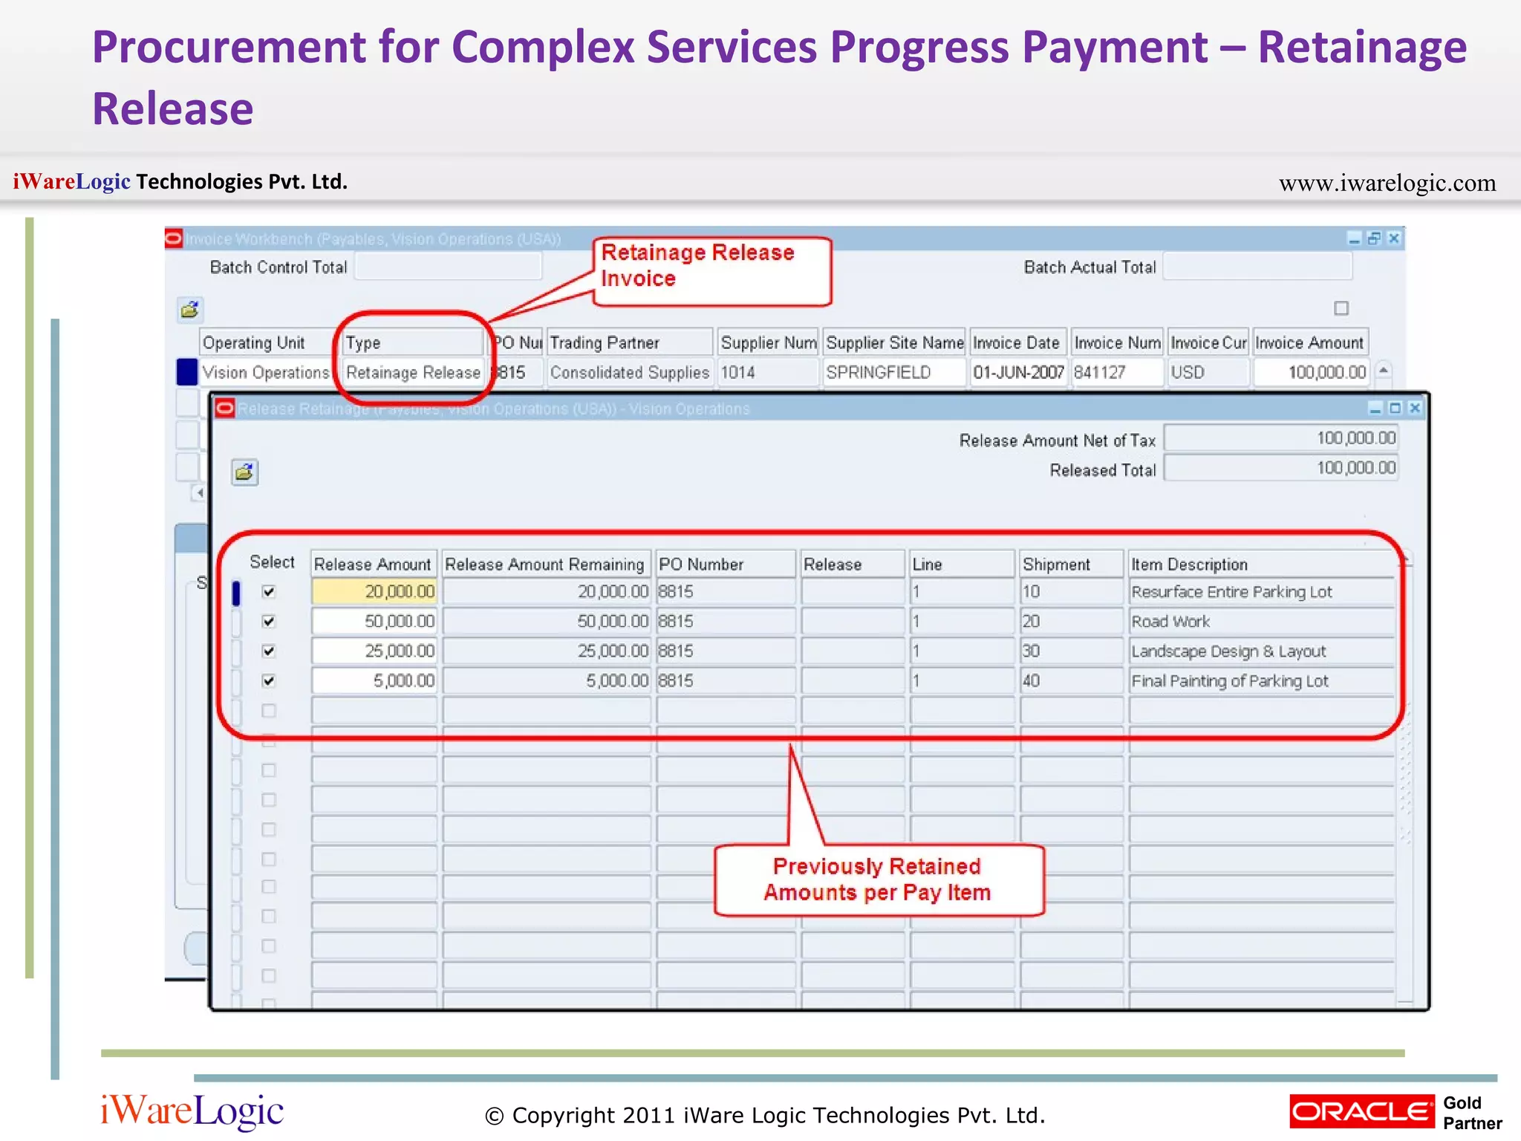Click Release Amount field showing 25,000.00
Screen dimensions: 1521x1141
(374, 651)
